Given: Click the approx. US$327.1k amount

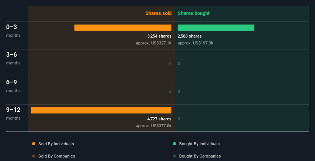Looking at the screenshot, I should pos(153,43).
